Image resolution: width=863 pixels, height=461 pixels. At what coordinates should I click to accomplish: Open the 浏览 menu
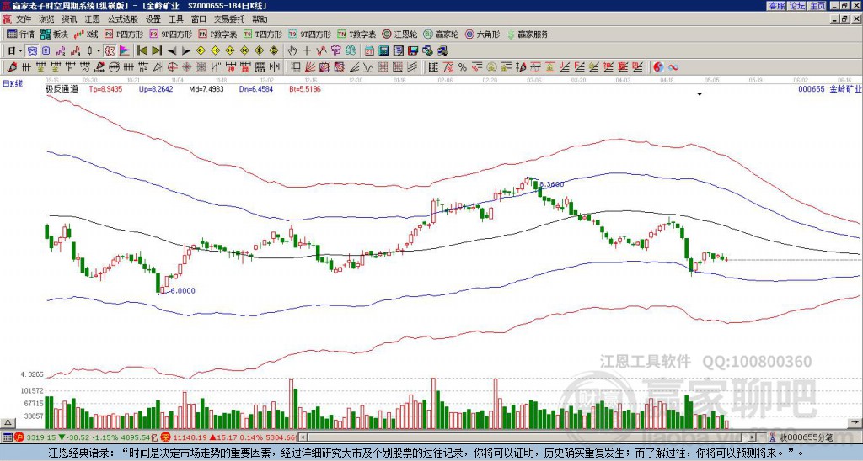point(47,19)
